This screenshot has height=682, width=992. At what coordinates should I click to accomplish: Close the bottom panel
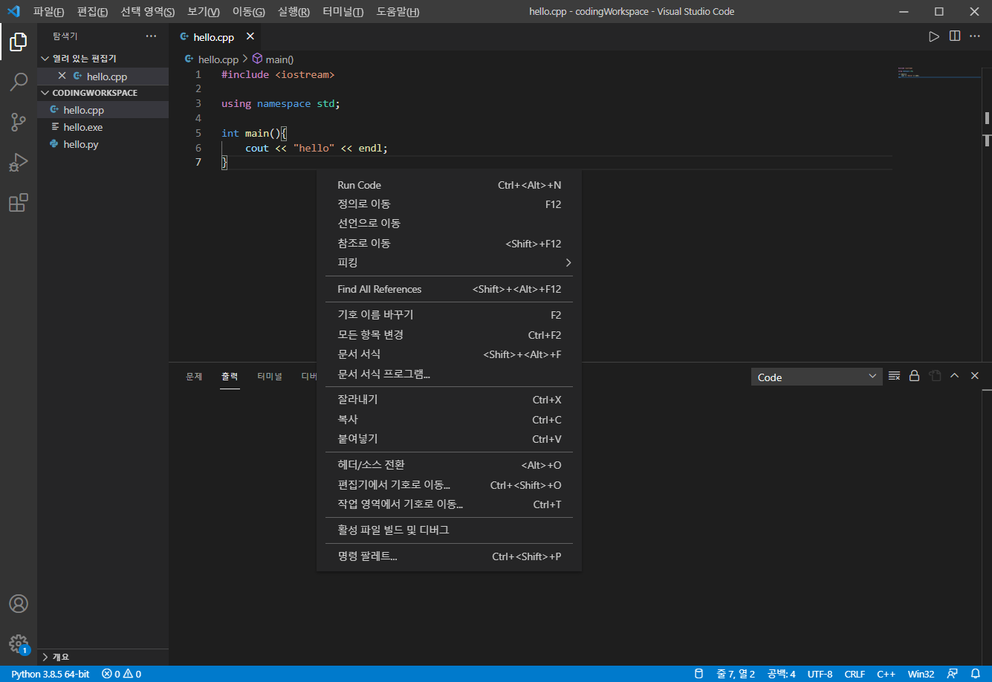point(975,376)
